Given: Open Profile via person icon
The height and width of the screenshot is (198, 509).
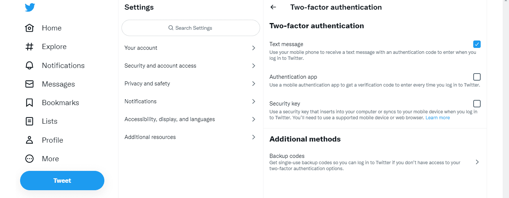Looking at the screenshot, I should click(x=29, y=140).
